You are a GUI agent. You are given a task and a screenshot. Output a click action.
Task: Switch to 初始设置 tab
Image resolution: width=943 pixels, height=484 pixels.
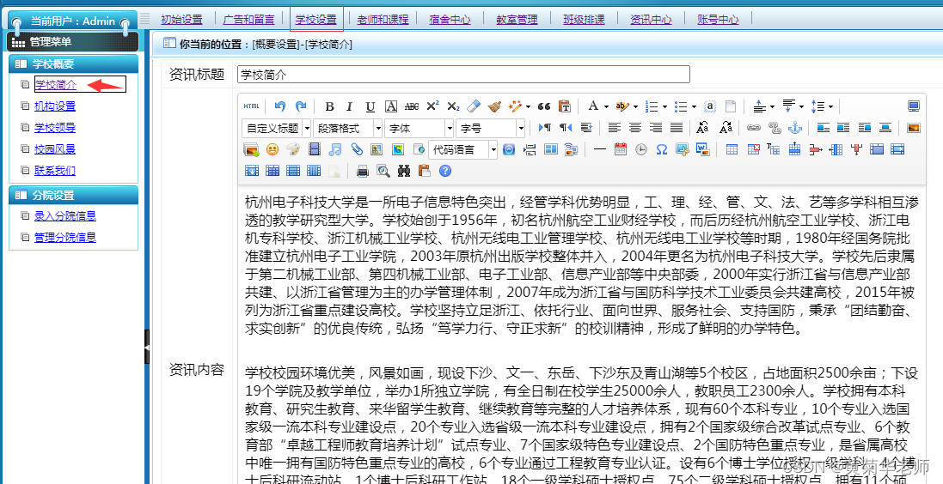pyautogui.click(x=181, y=20)
